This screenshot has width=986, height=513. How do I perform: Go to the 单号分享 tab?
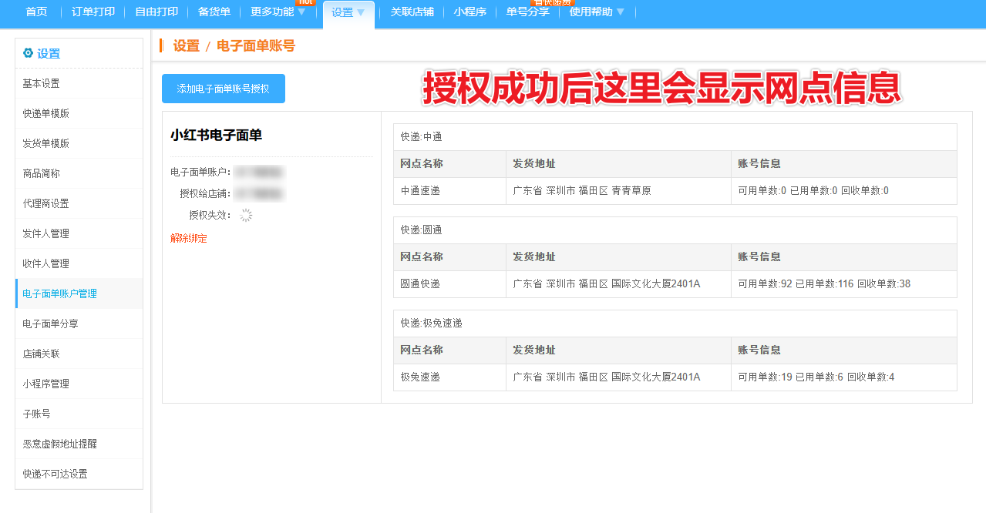[x=528, y=12]
